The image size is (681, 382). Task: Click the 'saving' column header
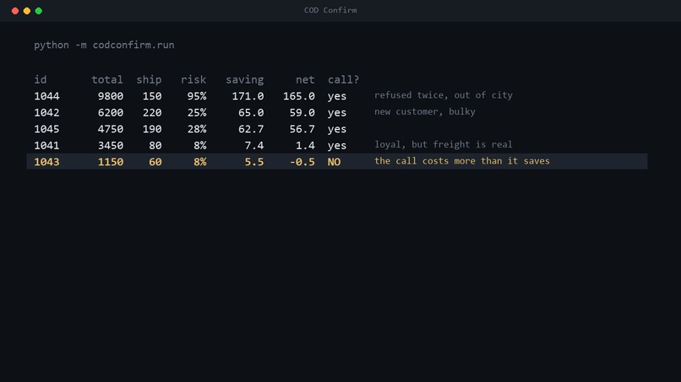pyautogui.click(x=244, y=80)
